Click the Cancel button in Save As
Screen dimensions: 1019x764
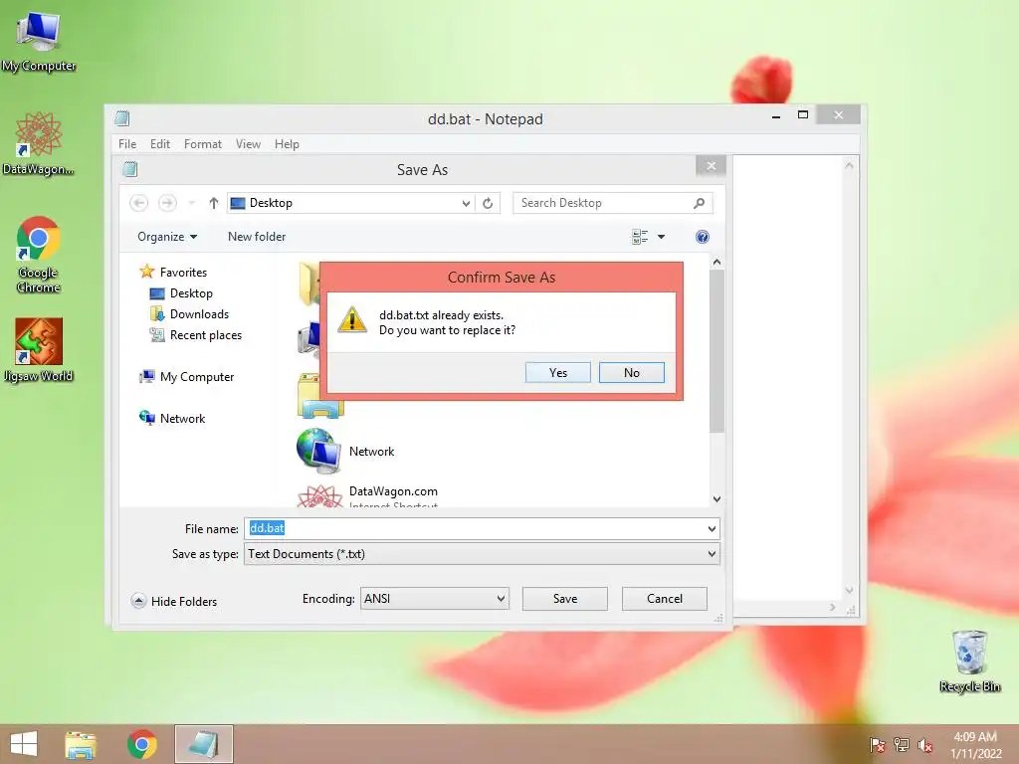tap(664, 598)
